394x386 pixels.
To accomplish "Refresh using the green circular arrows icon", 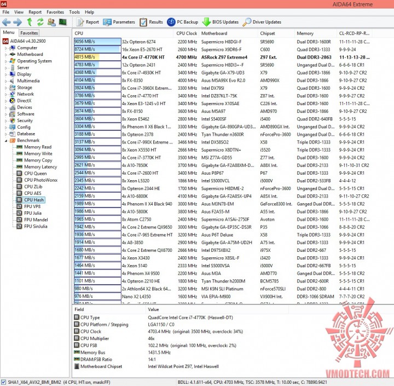I will click(40, 22).
